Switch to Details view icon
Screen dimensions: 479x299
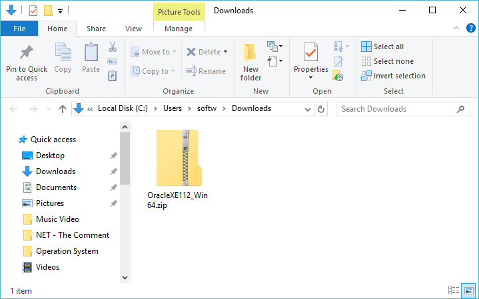(454, 290)
